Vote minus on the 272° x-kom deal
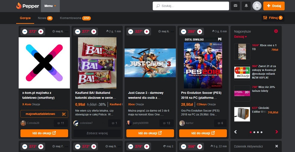 tap(25, 31)
